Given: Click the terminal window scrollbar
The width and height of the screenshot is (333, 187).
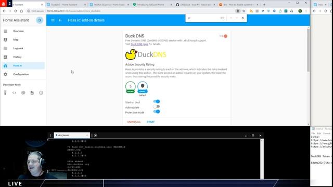Looking at the screenshot, I should (262, 159).
